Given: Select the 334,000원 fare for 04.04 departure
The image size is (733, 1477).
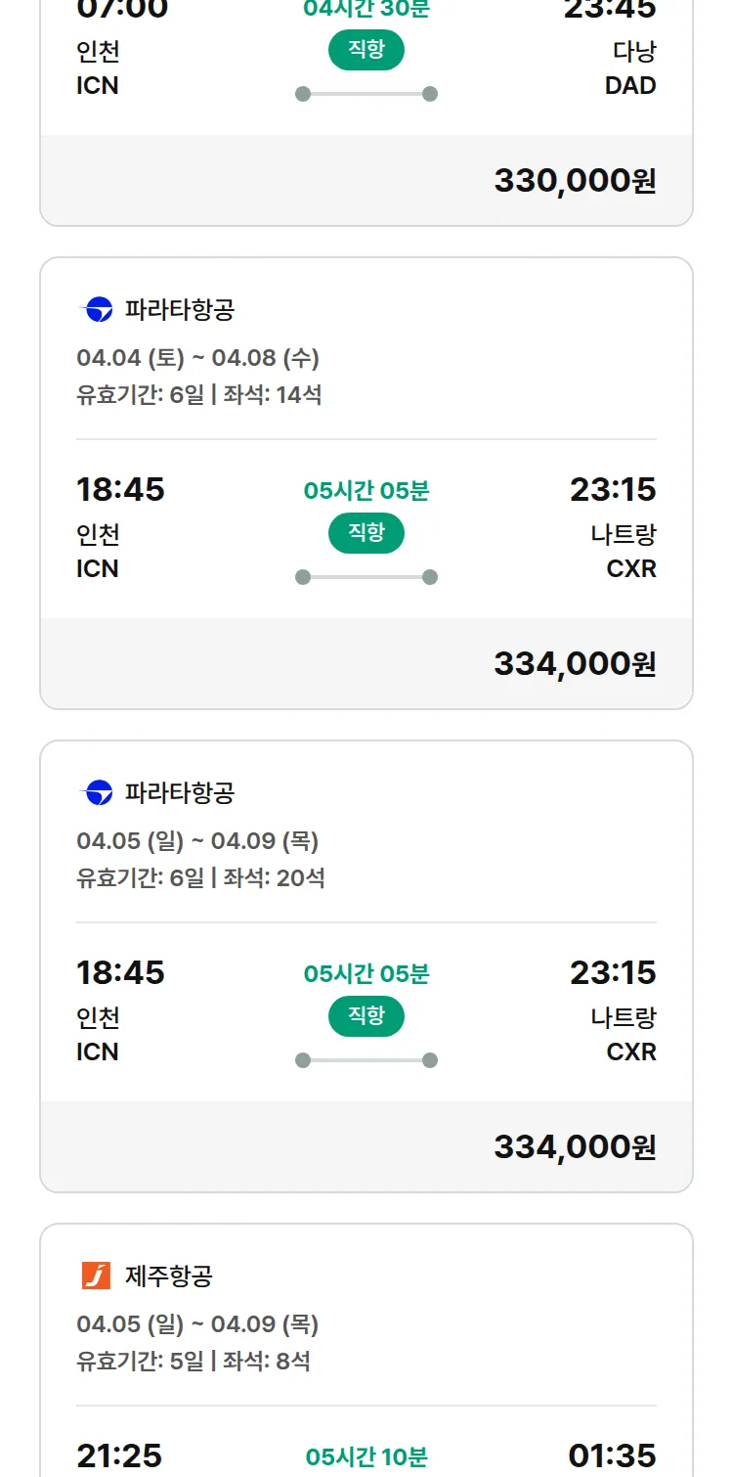Looking at the screenshot, I should 575,664.
